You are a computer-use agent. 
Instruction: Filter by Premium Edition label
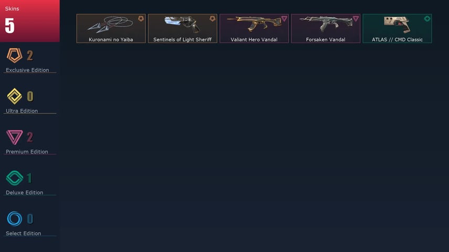coord(27,152)
